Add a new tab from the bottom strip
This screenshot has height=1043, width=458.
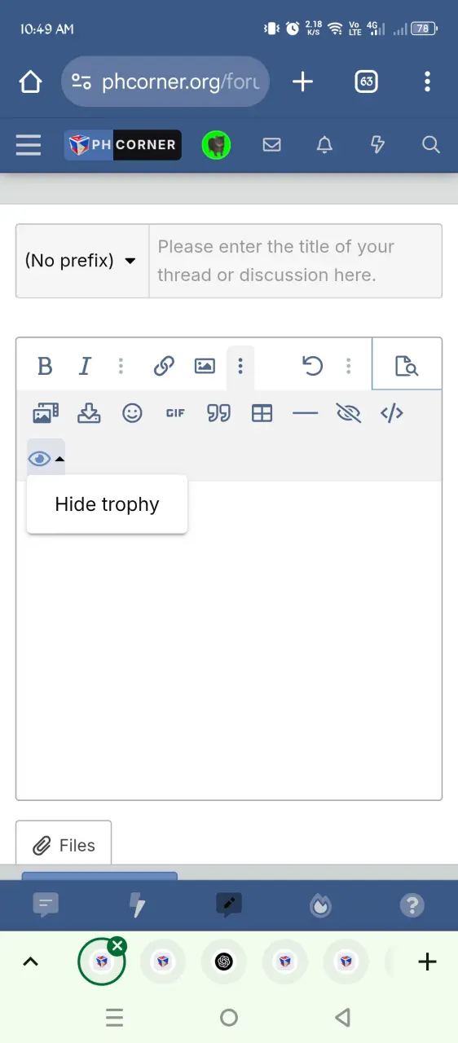[x=427, y=962]
